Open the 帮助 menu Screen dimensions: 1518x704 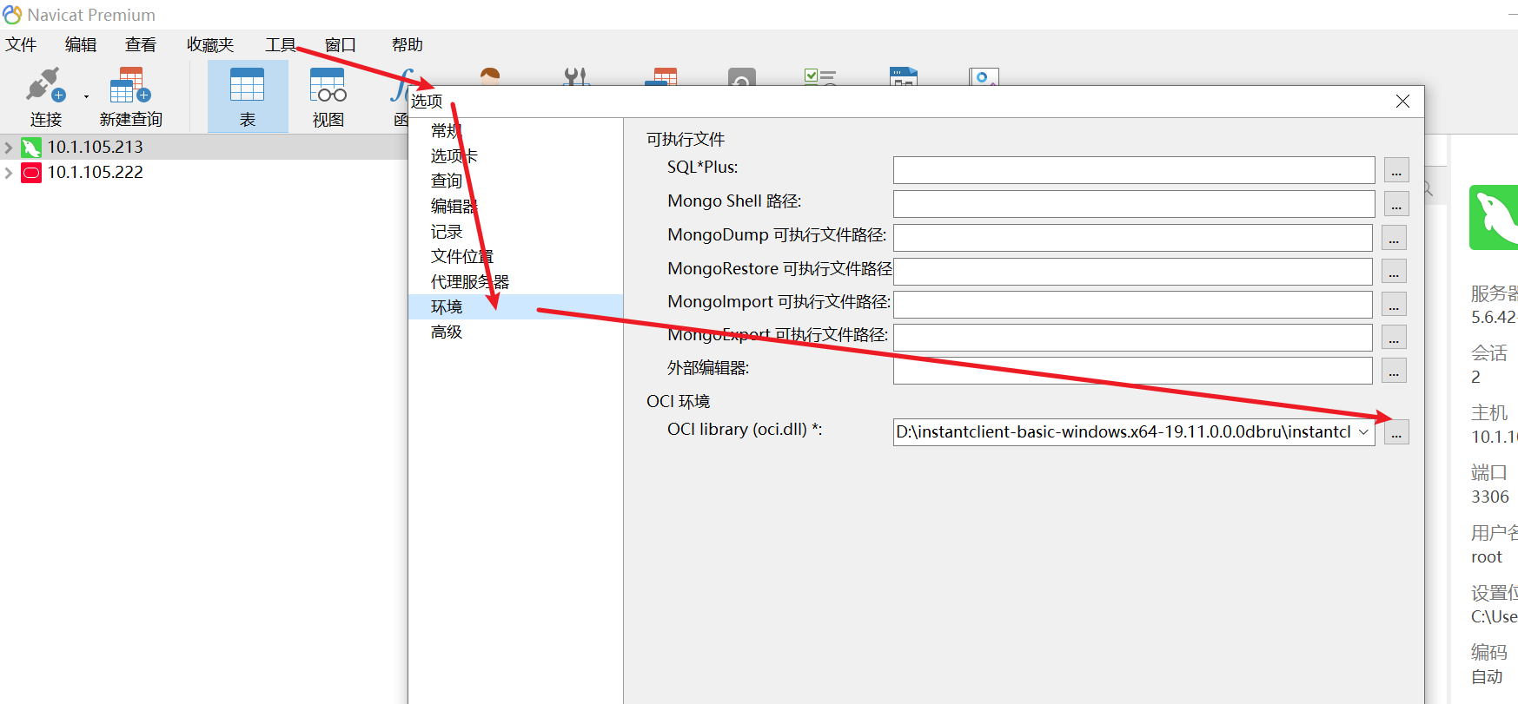click(x=407, y=45)
